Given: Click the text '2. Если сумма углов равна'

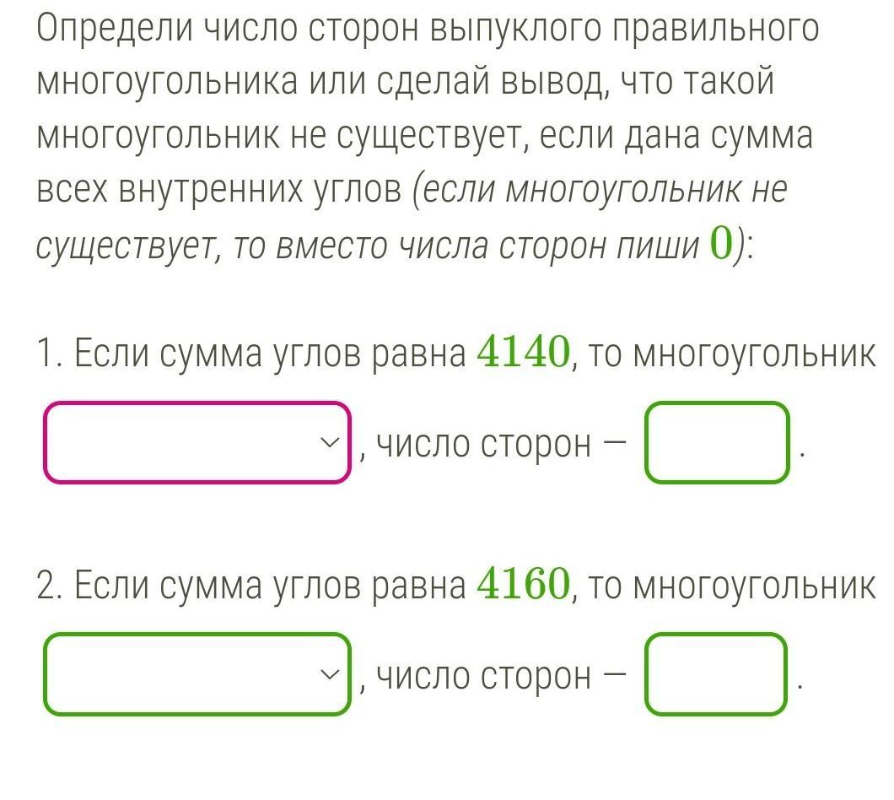Looking at the screenshot, I should click(x=251, y=586).
